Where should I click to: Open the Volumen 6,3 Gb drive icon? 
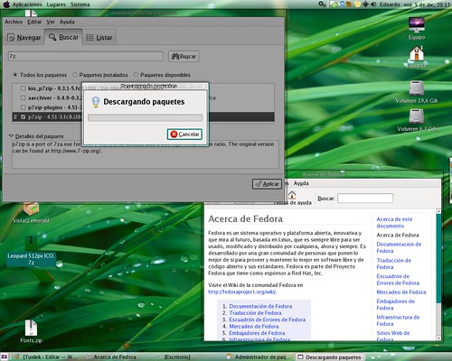[x=417, y=120]
